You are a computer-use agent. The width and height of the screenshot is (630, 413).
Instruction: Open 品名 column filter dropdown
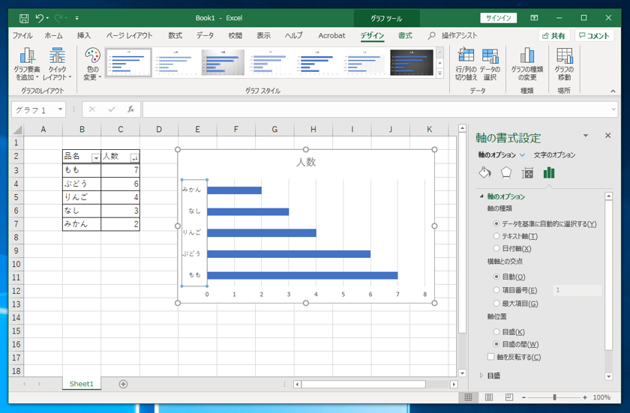pos(96,157)
